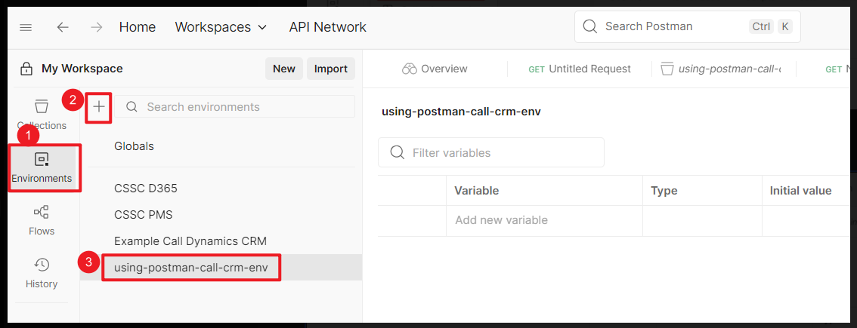Open Collections in the sidebar

(x=42, y=114)
